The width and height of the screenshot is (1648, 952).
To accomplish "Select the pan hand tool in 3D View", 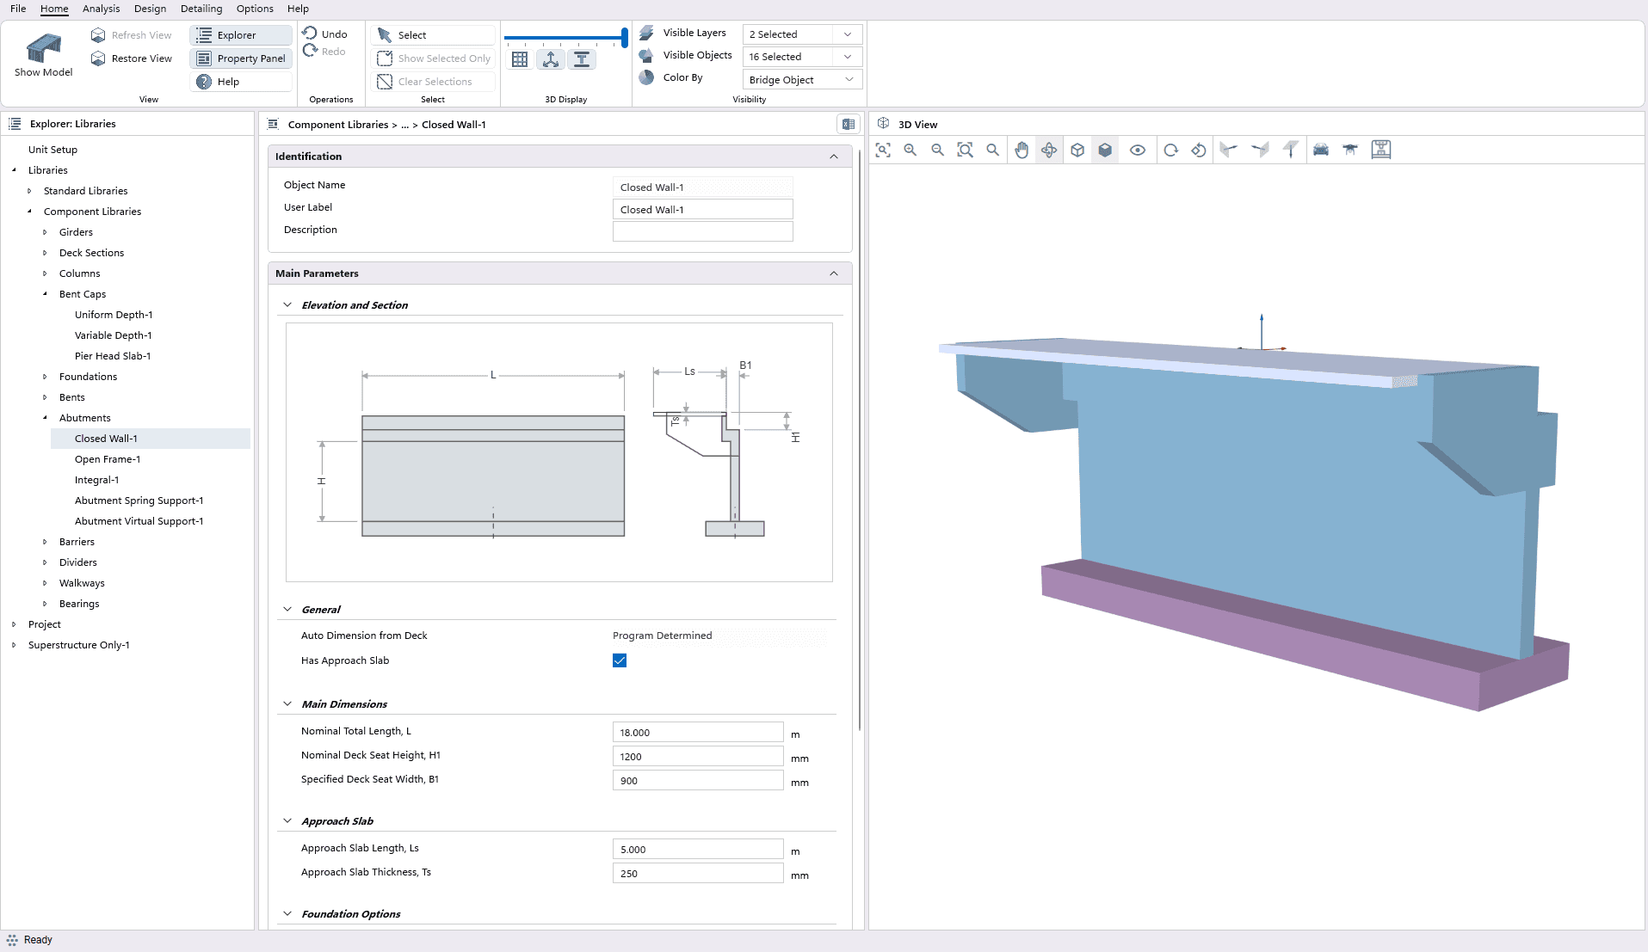I will pos(1022,150).
